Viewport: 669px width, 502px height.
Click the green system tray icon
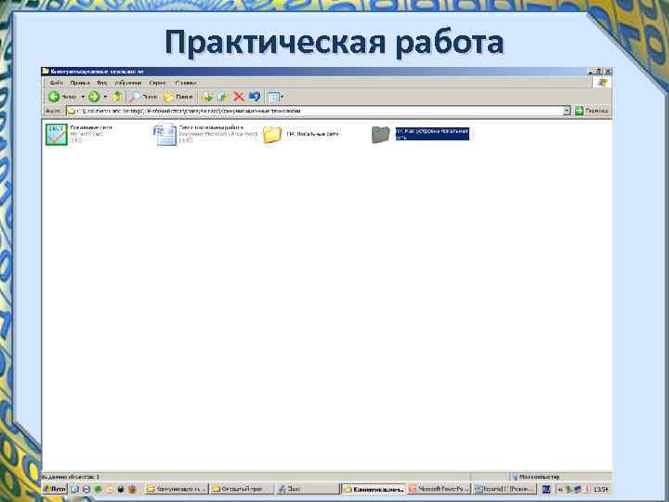570,489
